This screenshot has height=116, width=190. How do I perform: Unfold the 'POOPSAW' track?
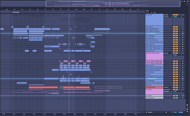click(x=147, y=81)
